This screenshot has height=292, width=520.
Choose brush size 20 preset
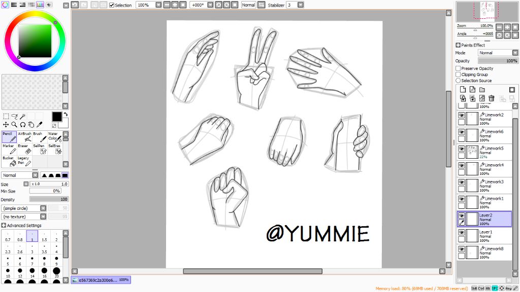point(56,272)
